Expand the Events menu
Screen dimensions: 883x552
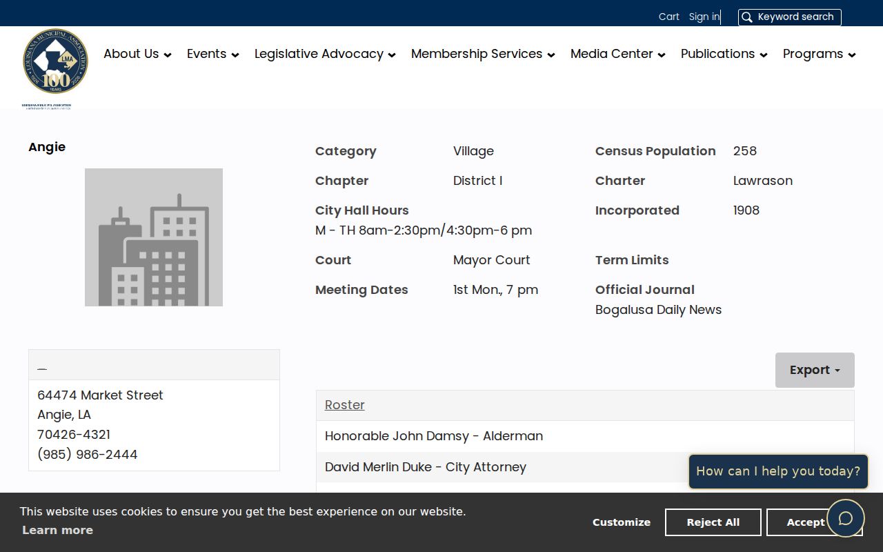[x=213, y=54]
